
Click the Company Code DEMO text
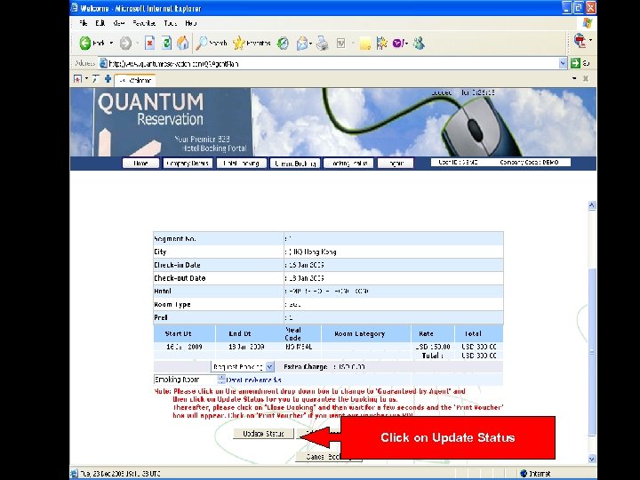coord(529,163)
